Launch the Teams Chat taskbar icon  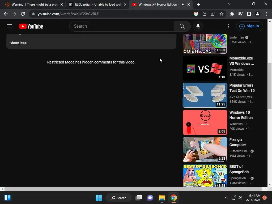[150, 198]
